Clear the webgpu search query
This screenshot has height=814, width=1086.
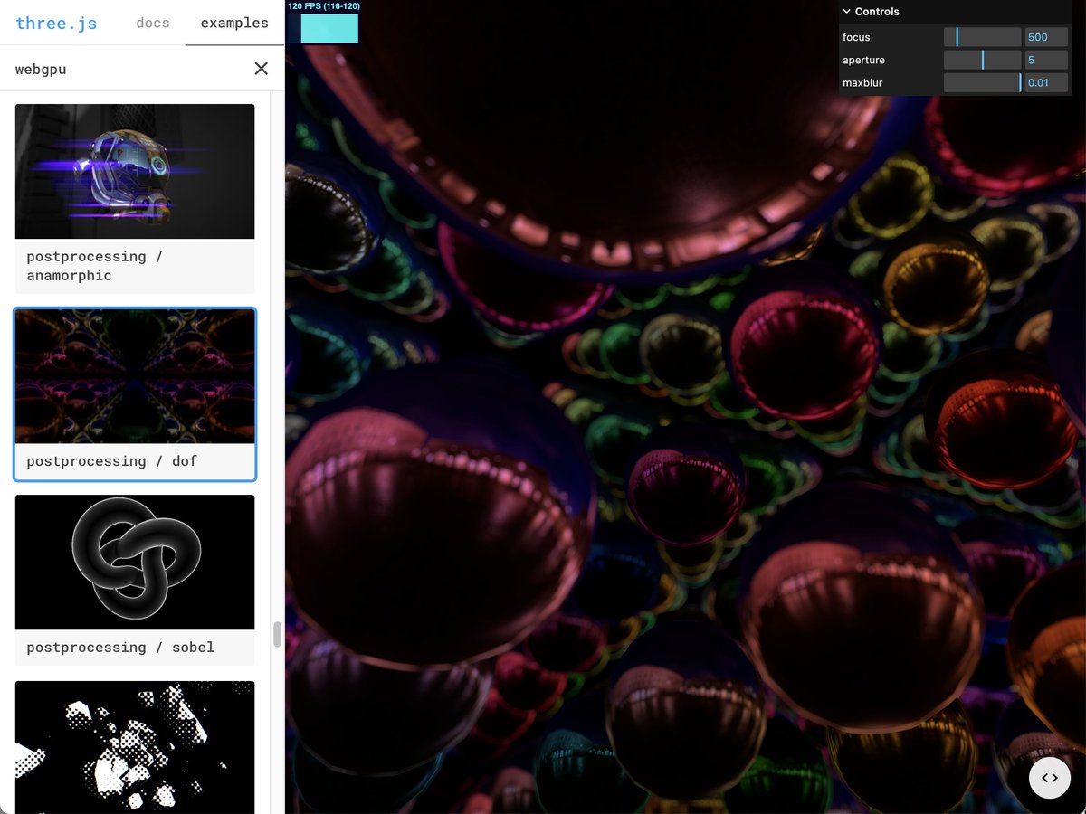pos(262,68)
